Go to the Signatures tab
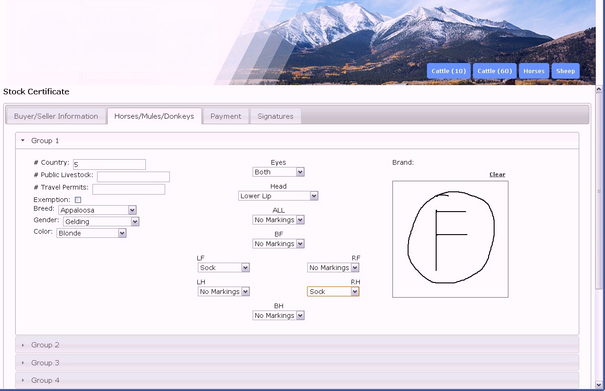 click(275, 116)
